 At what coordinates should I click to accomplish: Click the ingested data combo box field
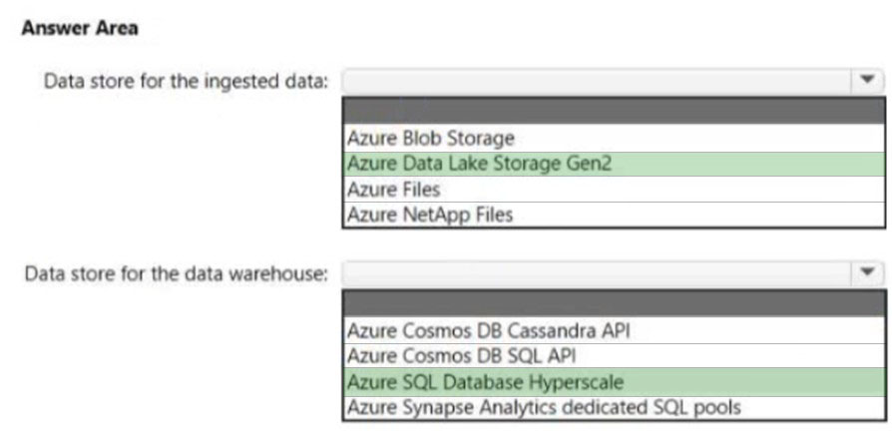point(613,82)
